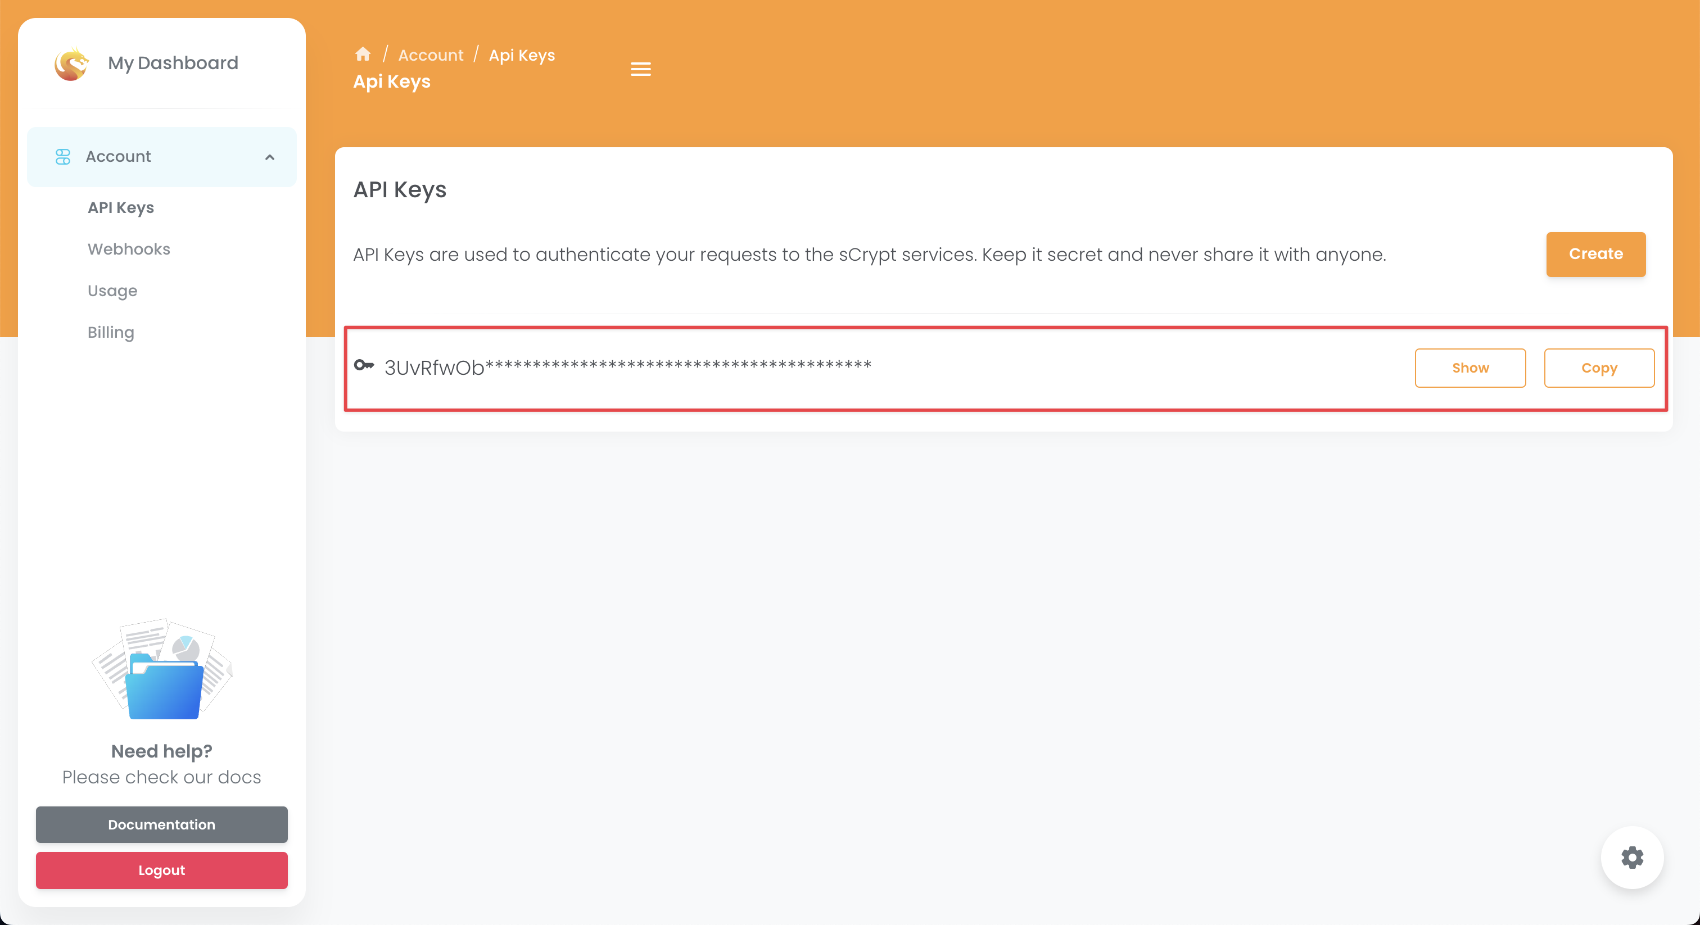This screenshot has height=925, width=1700.
Task: Click the key icon beside API key
Action: [x=364, y=365]
